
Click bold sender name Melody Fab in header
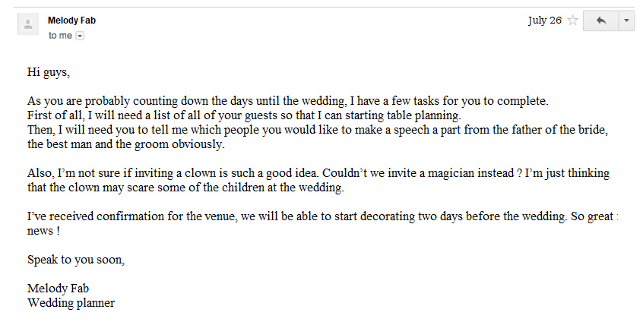pyautogui.click(x=71, y=21)
